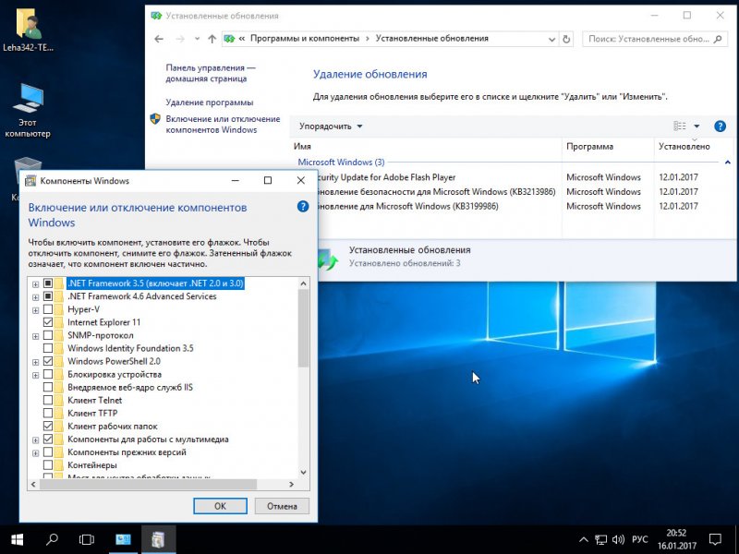The height and width of the screenshot is (554, 739).
Task: Click Установленные обновления breadcrumb
Action: point(431,39)
